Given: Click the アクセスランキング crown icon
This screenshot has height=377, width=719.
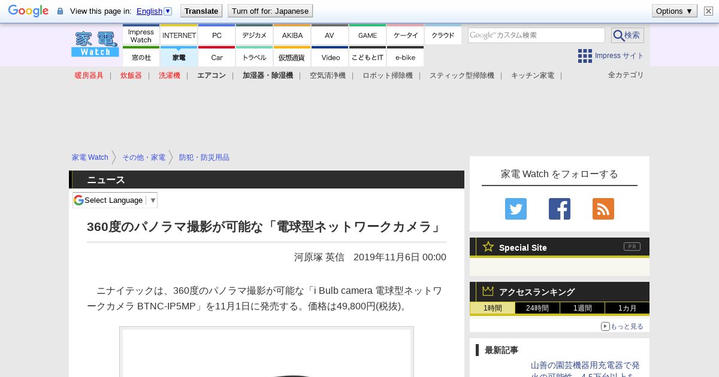Looking at the screenshot, I should 488,291.
